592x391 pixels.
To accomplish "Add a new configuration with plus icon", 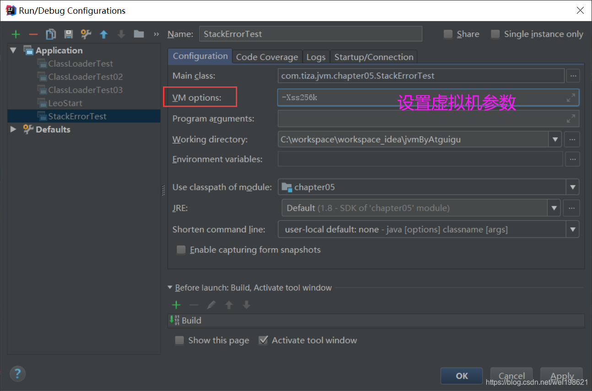I will 16,34.
